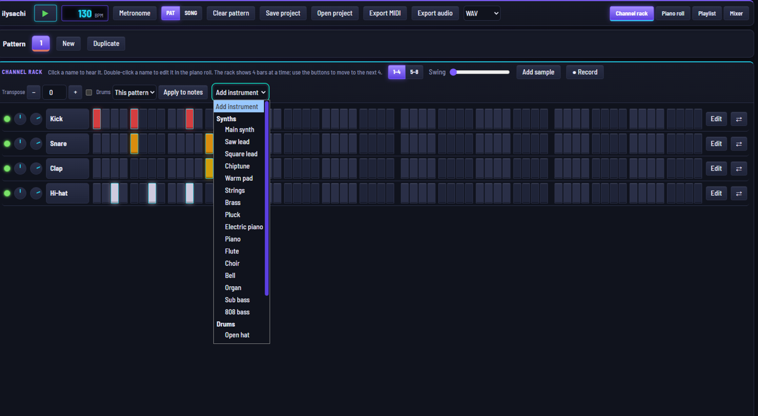Pick Organ from the dropdown list
Image resolution: width=758 pixels, height=416 pixels.
239,288
